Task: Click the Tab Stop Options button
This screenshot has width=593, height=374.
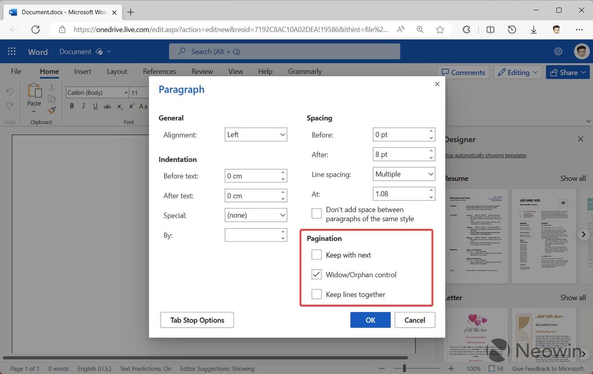Action: 197,320
